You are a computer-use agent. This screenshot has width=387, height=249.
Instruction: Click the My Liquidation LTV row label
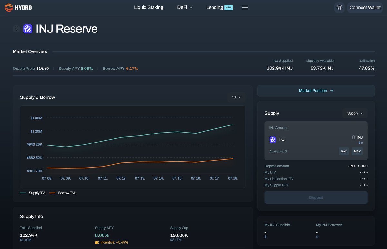point(279,179)
